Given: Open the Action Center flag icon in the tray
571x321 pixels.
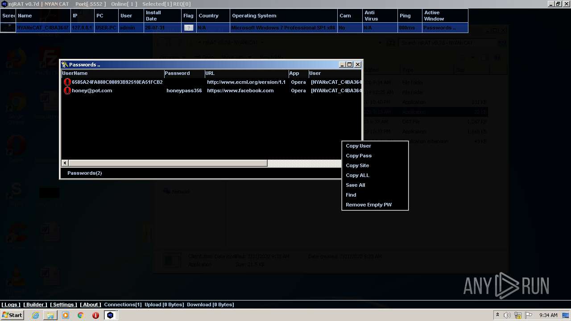Looking at the screenshot, I should pos(529,315).
